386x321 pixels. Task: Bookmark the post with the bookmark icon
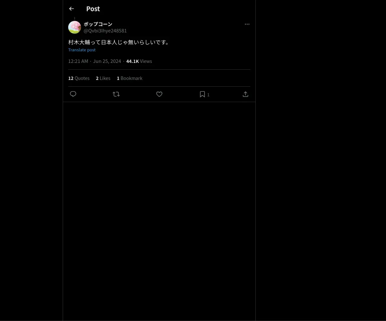tap(202, 94)
